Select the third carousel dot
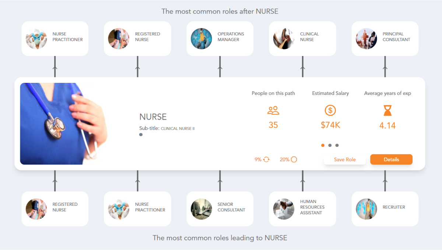The image size is (442, 250). pyautogui.click(x=337, y=145)
